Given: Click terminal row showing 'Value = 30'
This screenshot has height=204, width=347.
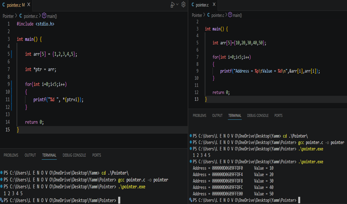Looking at the screenshot, I should click(x=233, y=181).
